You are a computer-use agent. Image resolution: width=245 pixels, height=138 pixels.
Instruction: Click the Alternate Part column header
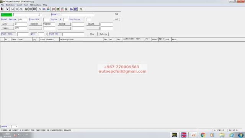(134, 39)
